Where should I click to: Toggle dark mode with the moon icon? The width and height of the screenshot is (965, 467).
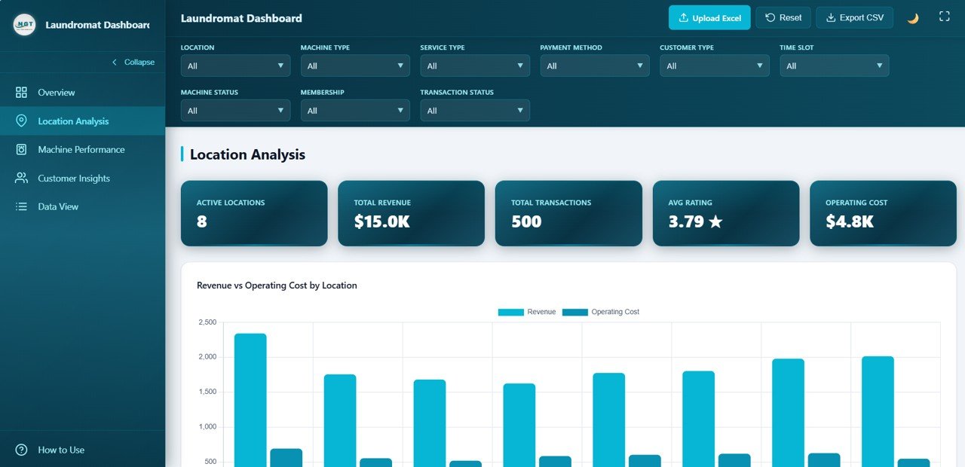[912, 17]
